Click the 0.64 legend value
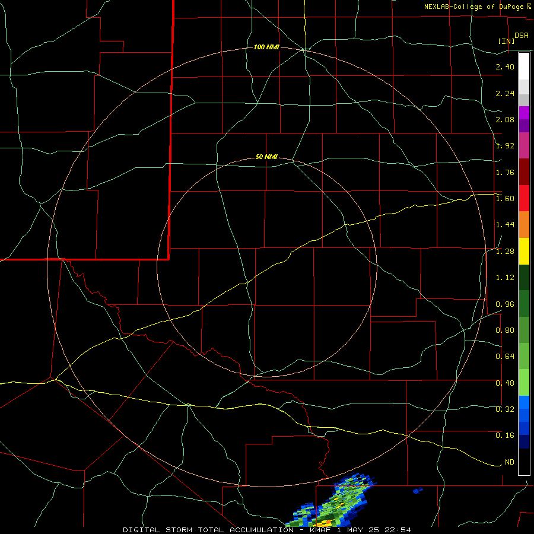 pos(505,357)
